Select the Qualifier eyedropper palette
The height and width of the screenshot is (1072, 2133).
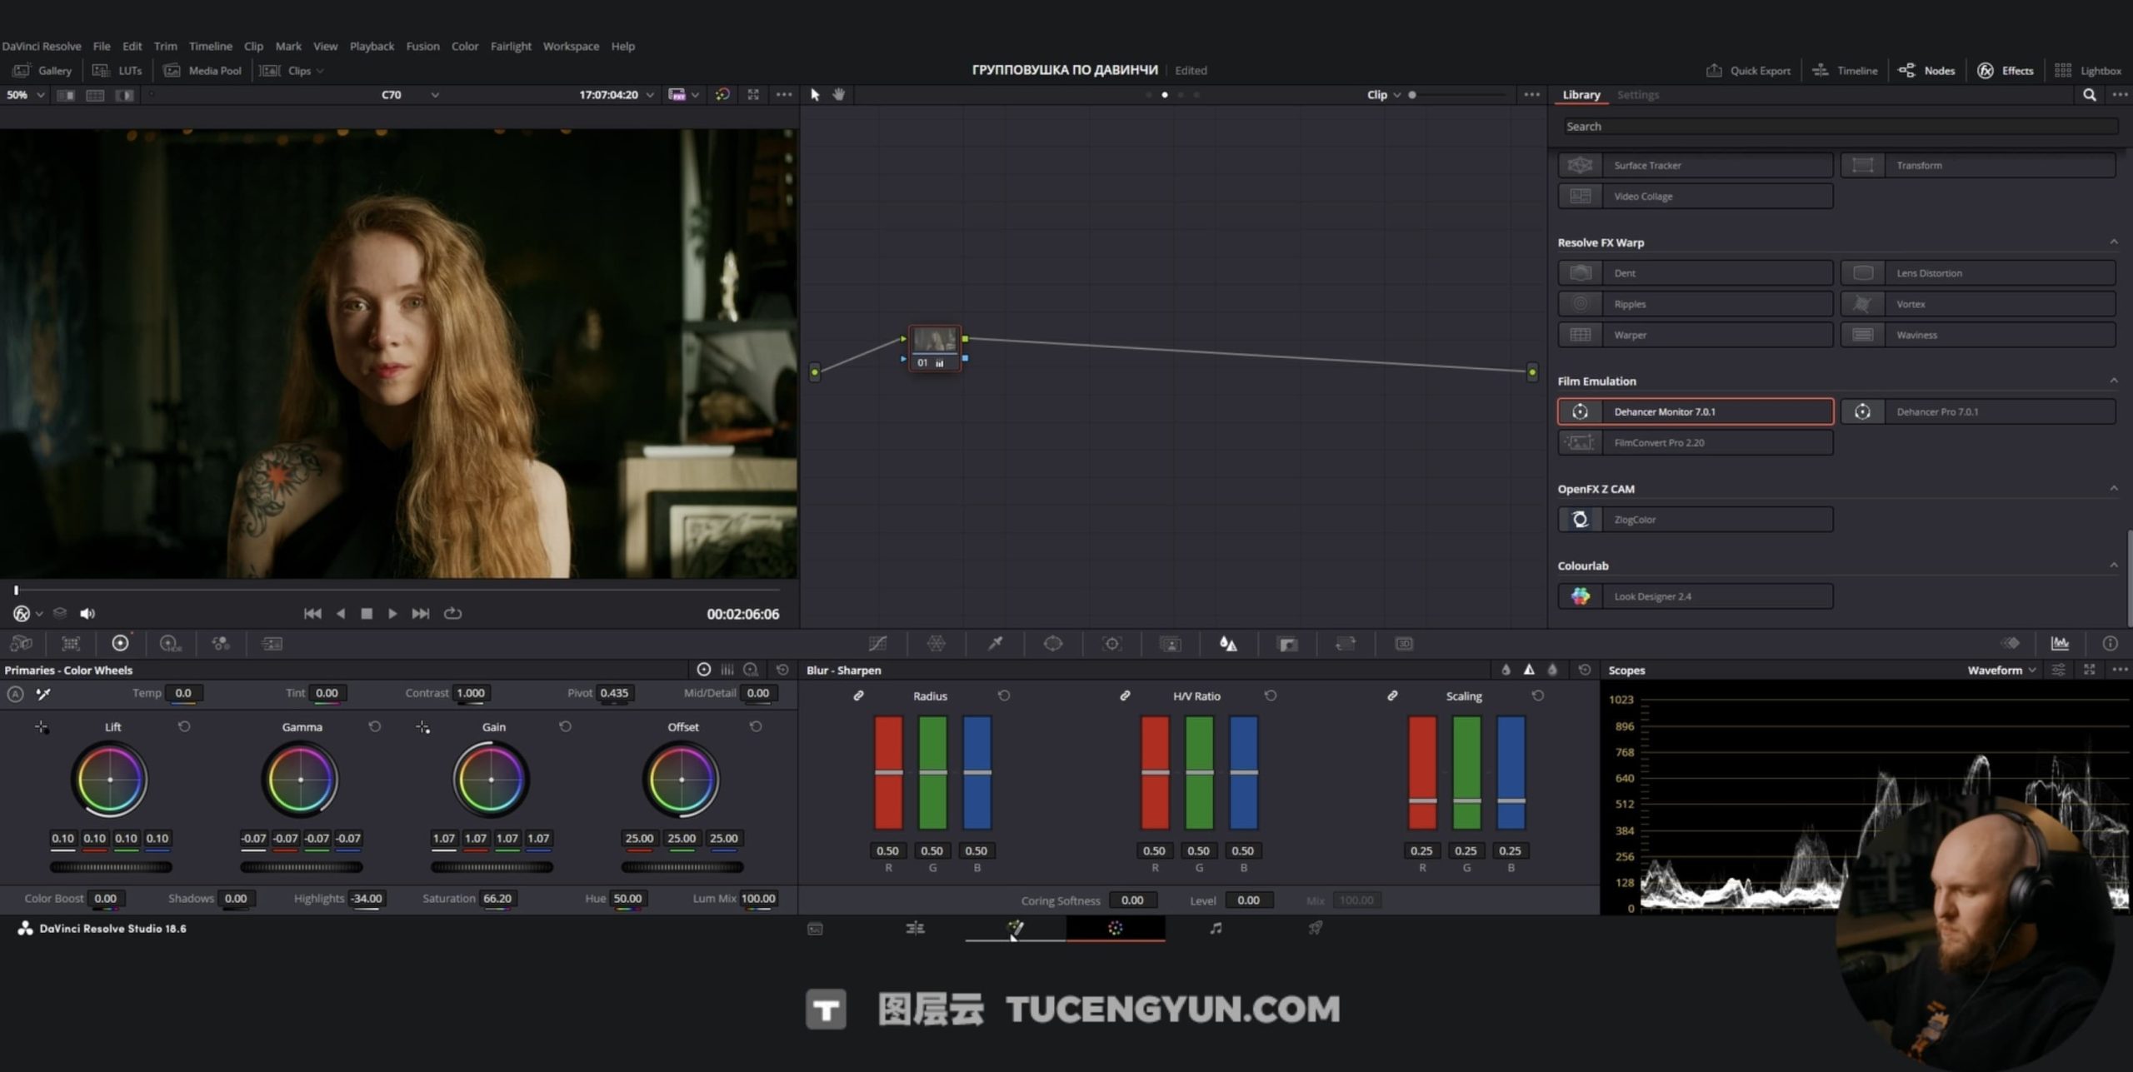click(x=995, y=643)
